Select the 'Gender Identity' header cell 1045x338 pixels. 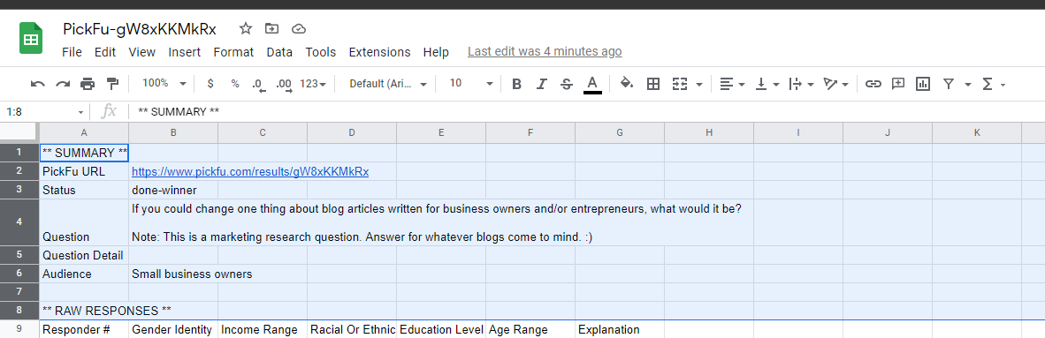point(173,329)
